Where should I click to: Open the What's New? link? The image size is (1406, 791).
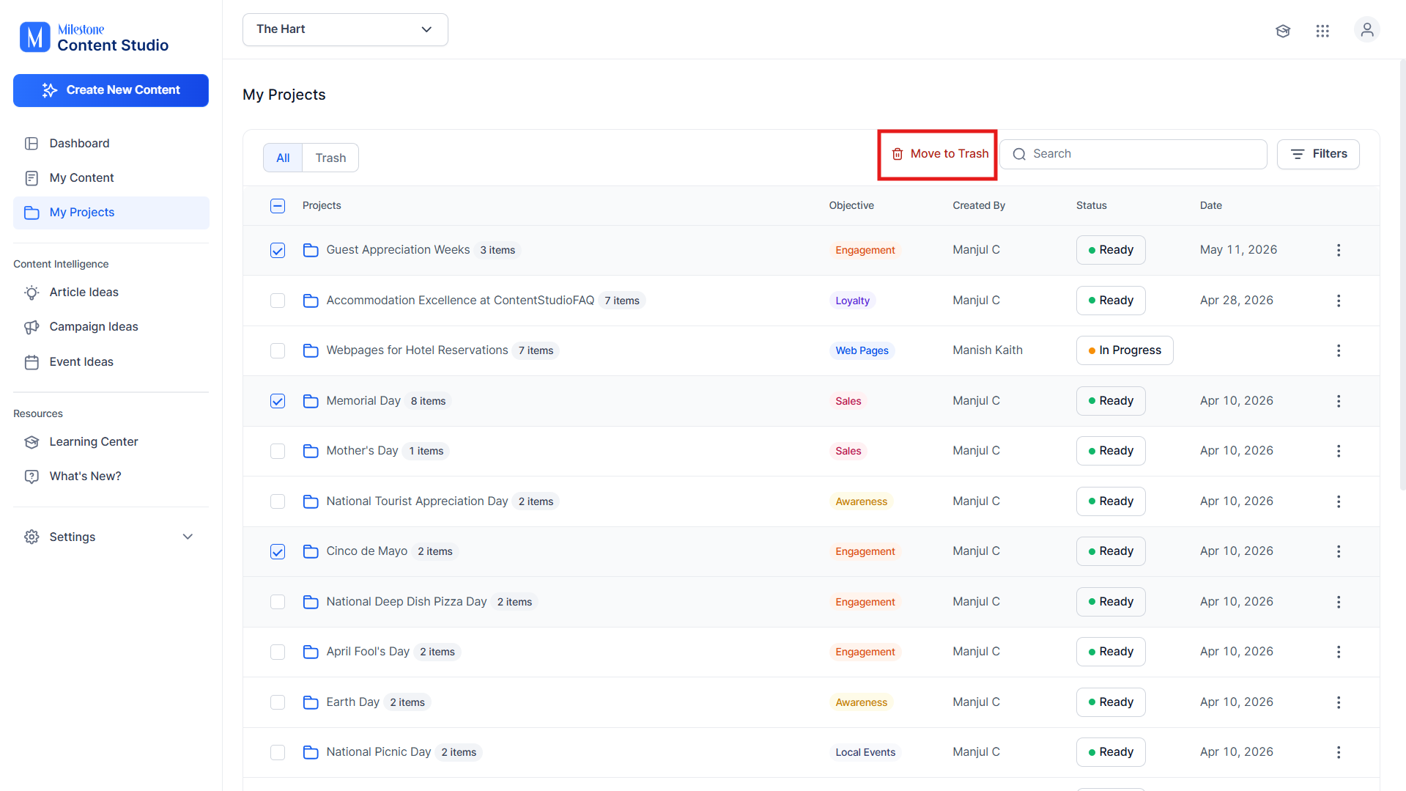pos(111,477)
